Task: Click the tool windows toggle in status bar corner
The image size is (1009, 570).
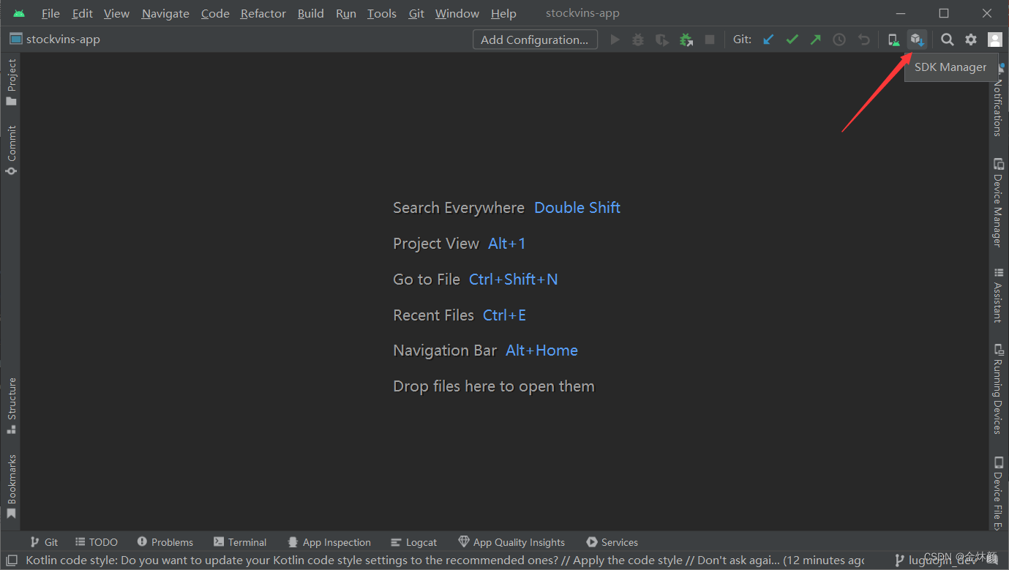Action: [12, 560]
